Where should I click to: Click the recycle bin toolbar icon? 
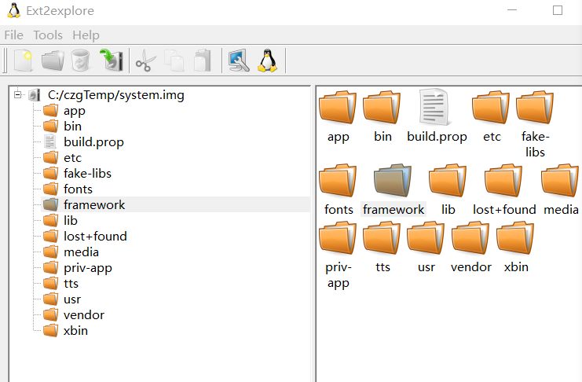81,61
